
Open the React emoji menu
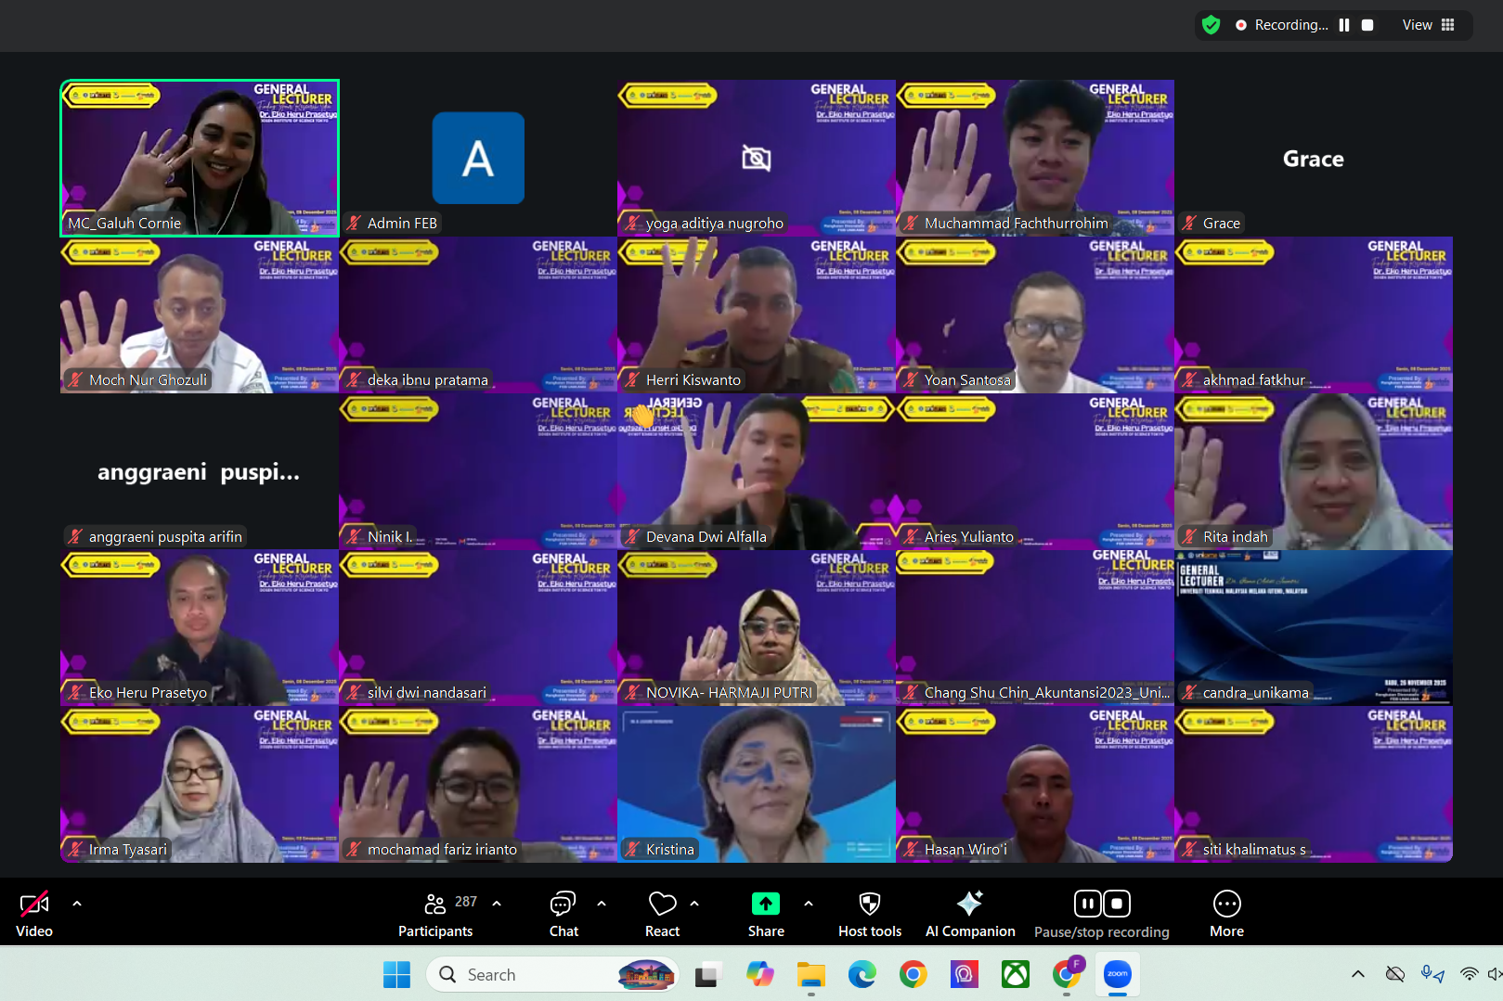(x=662, y=914)
